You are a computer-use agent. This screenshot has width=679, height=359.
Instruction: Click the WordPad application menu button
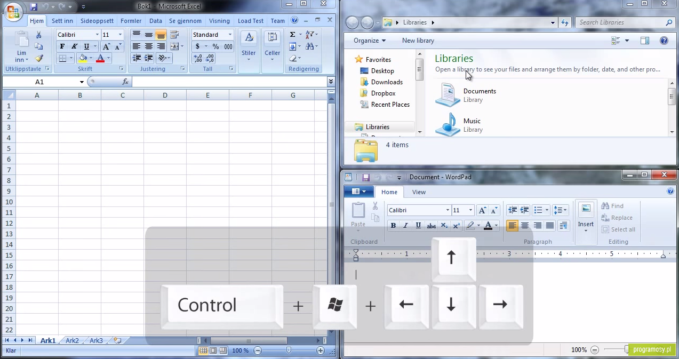point(358,192)
